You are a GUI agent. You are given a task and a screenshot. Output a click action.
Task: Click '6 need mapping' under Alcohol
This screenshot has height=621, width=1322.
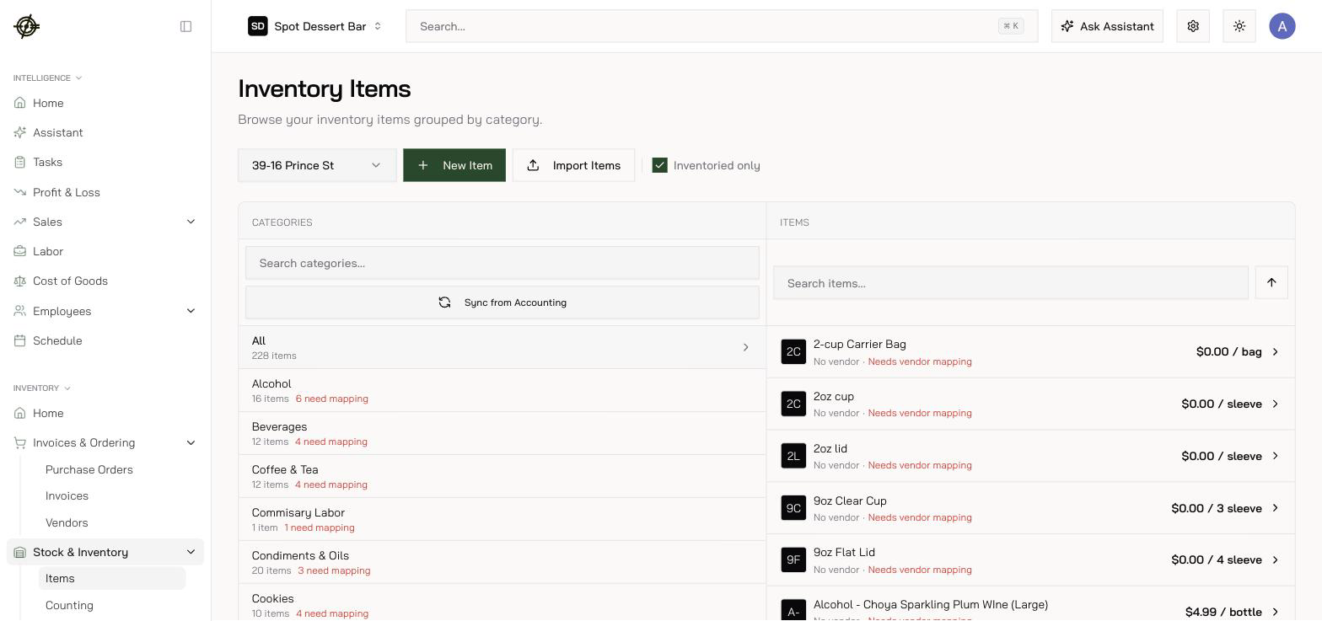332,399
